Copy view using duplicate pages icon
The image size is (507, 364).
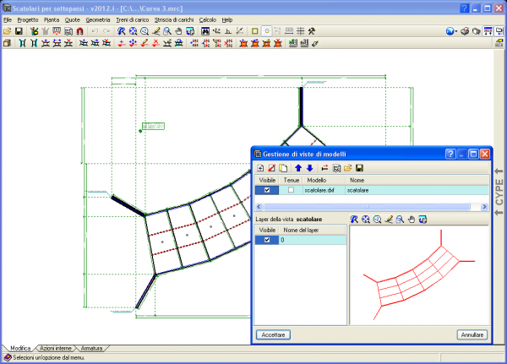pyautogui.click(x=283, y=168)
